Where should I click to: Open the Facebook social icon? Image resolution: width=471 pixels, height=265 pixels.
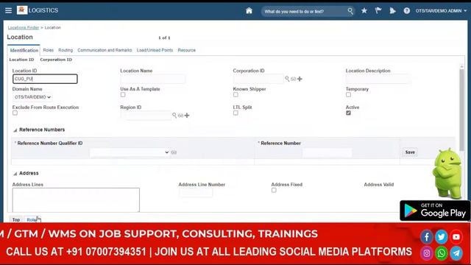[427, 237]
